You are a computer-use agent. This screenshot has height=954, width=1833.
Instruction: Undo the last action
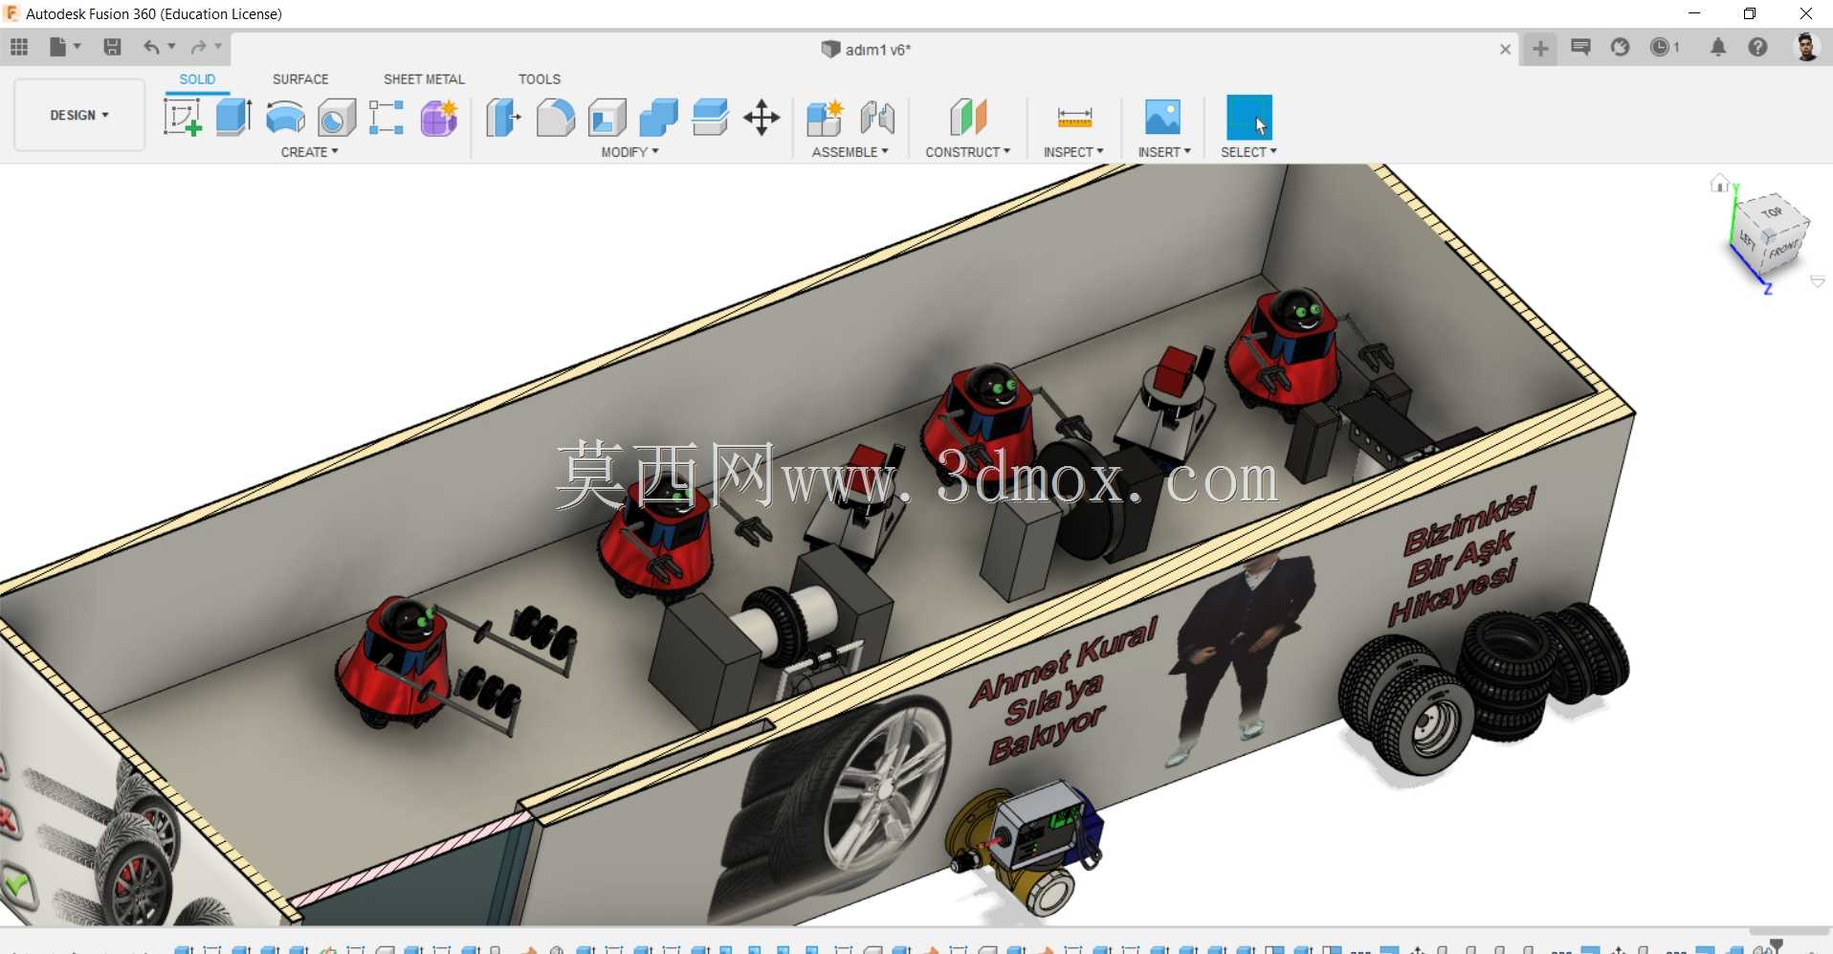[151, 47]
